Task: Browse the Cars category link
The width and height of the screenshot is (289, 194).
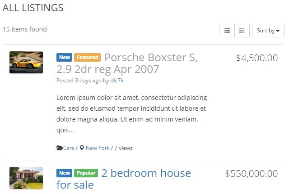Action: (69, 148)
